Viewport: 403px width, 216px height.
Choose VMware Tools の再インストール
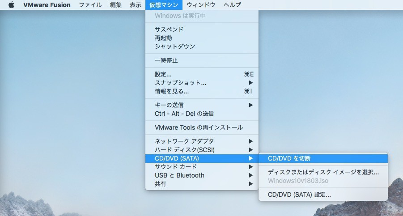(x=202, y=127)
